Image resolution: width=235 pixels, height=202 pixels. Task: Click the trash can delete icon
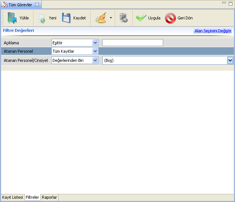point(124,18)
